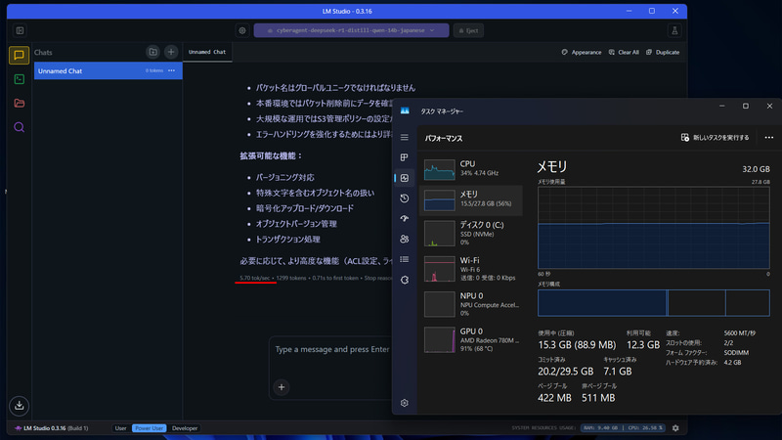The height and width of the screenshot is (440, 782).
Task: Click the 12.3 GB available memory value
Action: tap(643, 345)
